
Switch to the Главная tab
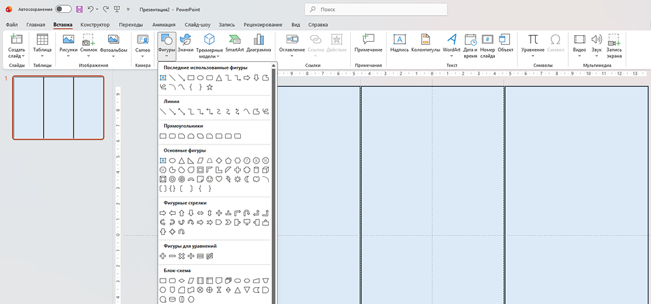[x=36, y=25]
